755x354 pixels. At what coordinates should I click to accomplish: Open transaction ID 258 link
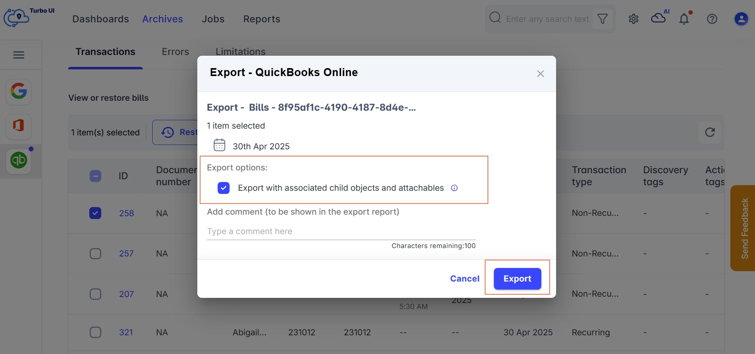coord(126,213)
